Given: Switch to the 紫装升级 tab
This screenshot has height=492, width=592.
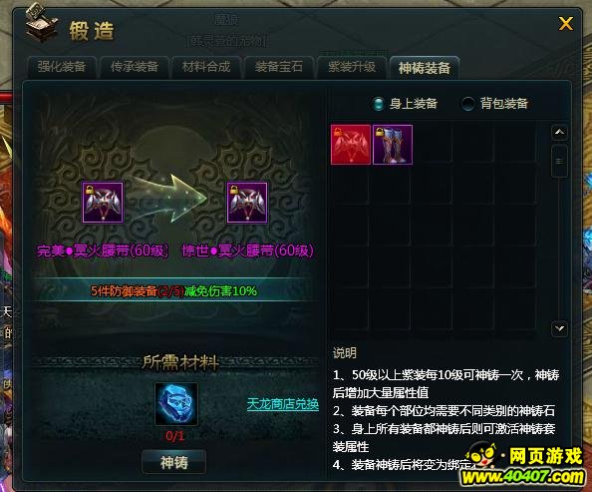Looking at the screenshot, I should [x=352, y=67].
